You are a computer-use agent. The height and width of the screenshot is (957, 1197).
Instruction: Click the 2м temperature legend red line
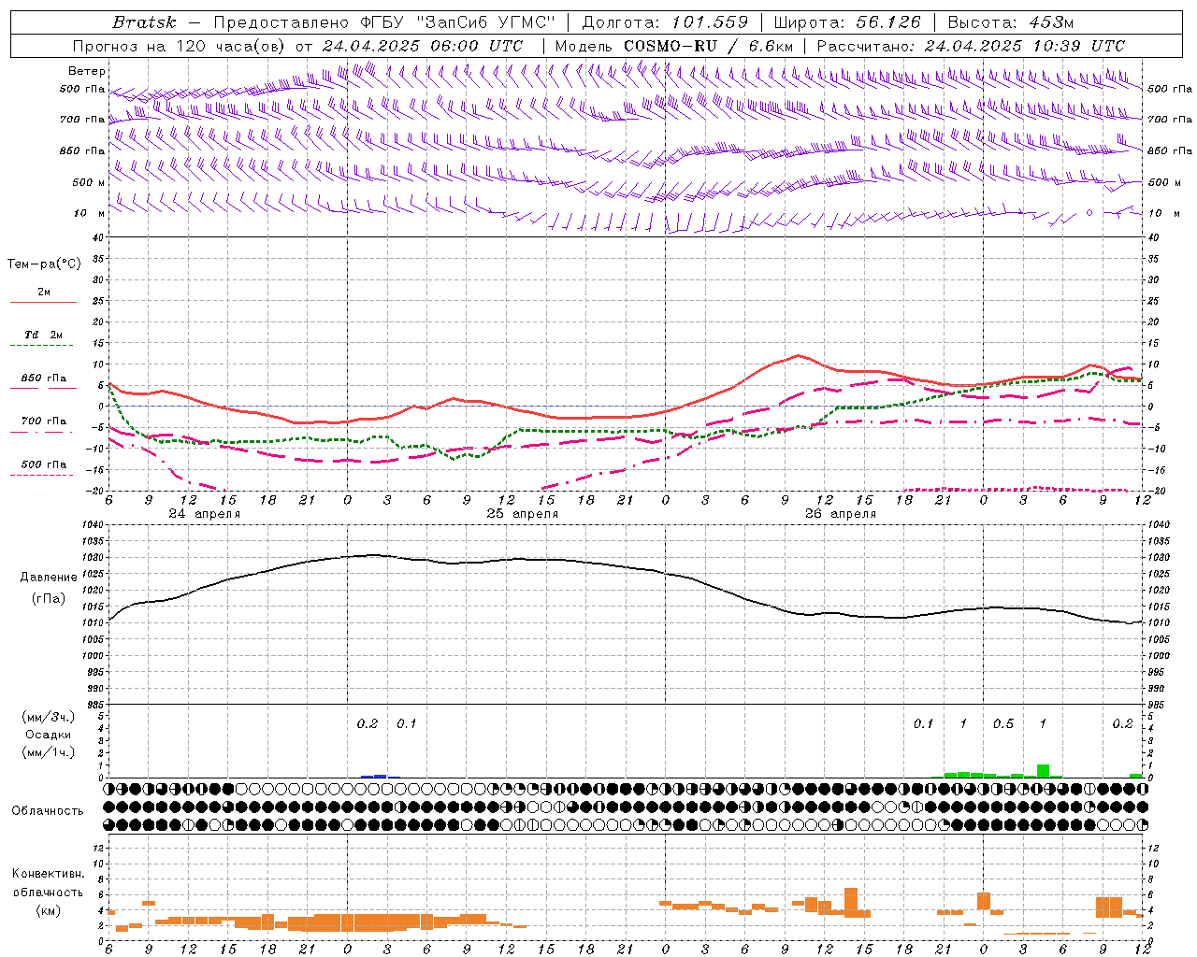pos(43,302)
